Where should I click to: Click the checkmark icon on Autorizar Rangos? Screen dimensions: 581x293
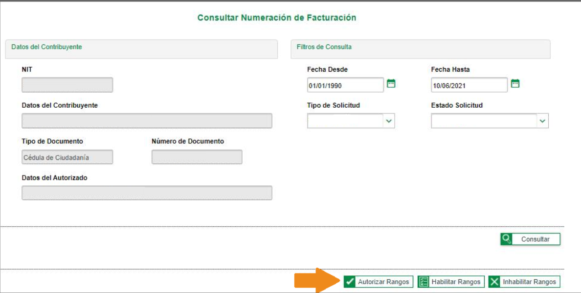[x=350, y=282]
